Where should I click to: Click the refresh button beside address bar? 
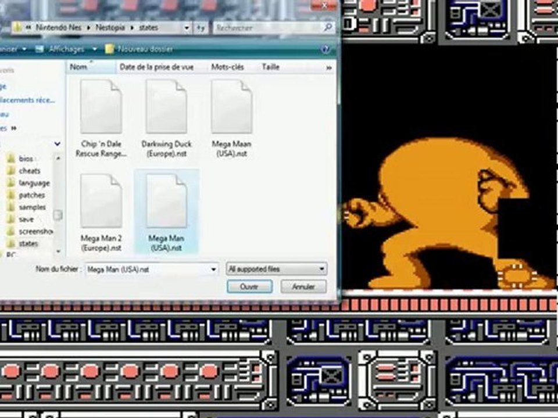pos(201,28)
